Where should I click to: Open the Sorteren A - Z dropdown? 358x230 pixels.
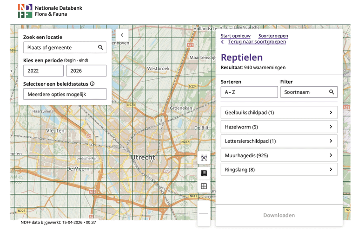(x=249, y=92)
